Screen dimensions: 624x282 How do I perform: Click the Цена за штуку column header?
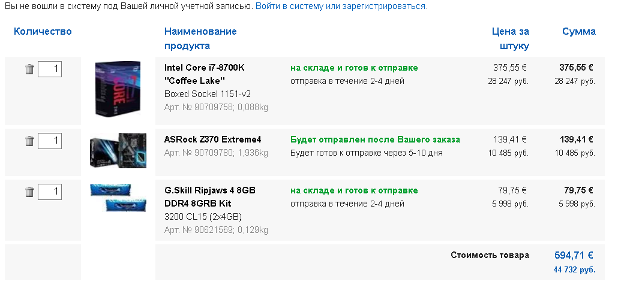click(511, 38)
